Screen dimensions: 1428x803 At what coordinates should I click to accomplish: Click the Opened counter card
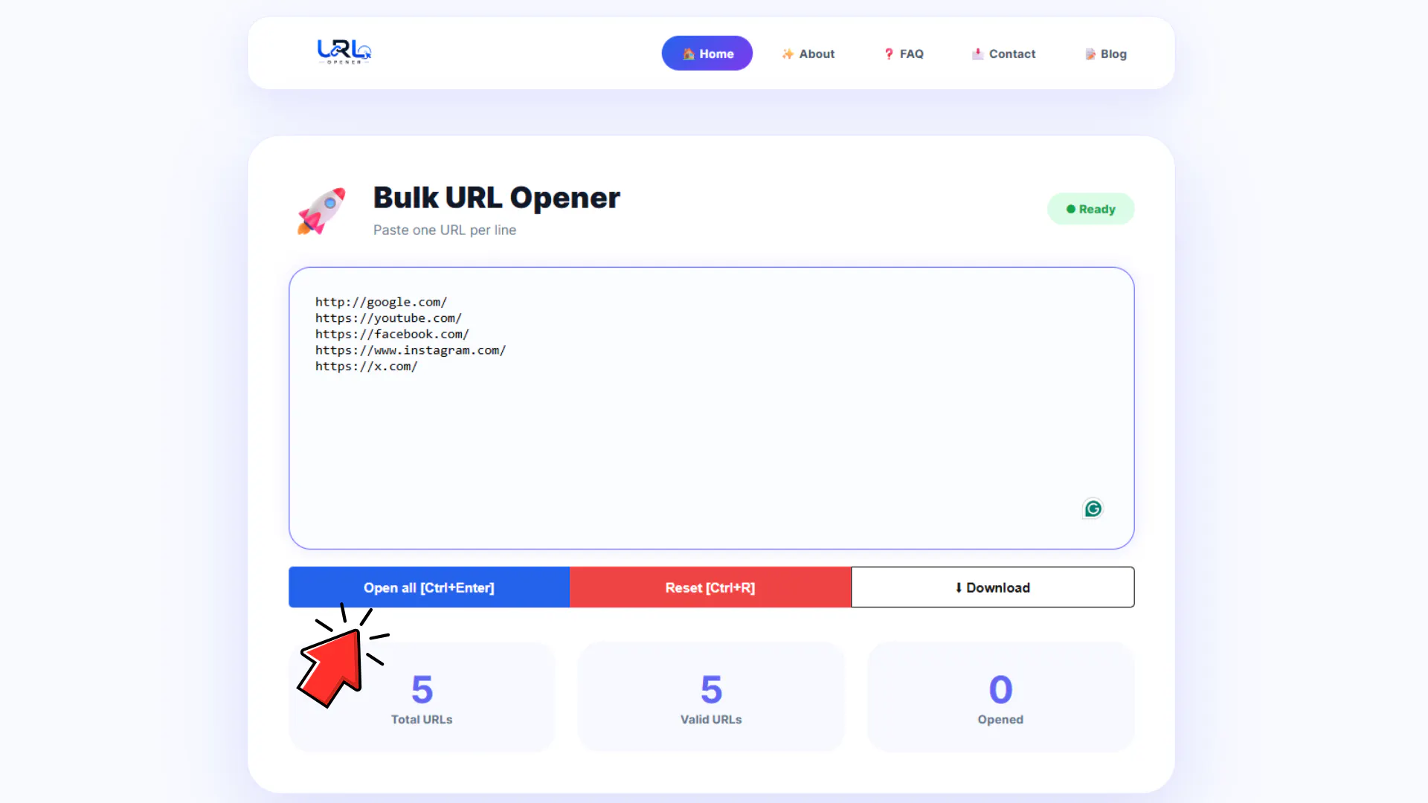tap(1000, 697)
